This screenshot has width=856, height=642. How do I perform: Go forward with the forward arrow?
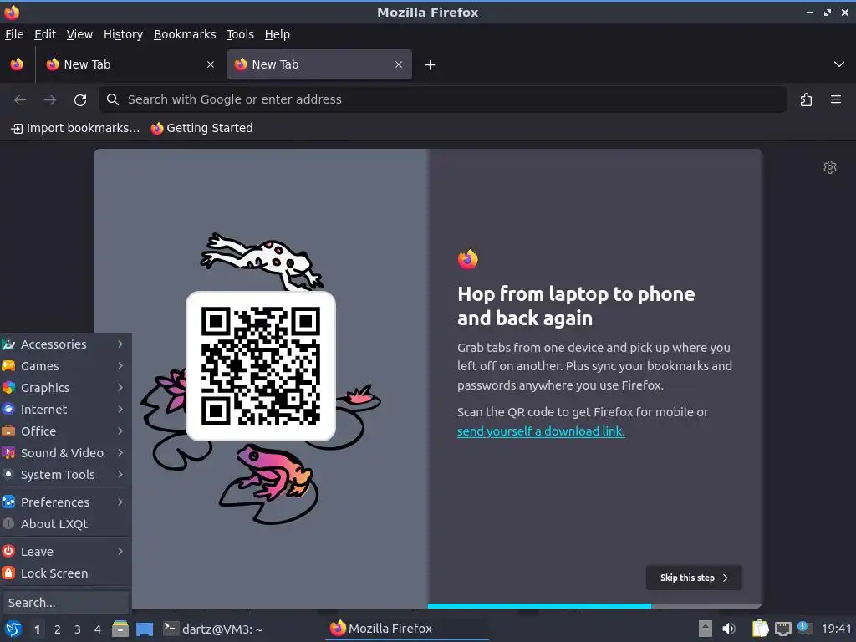(x=50, y=100)
